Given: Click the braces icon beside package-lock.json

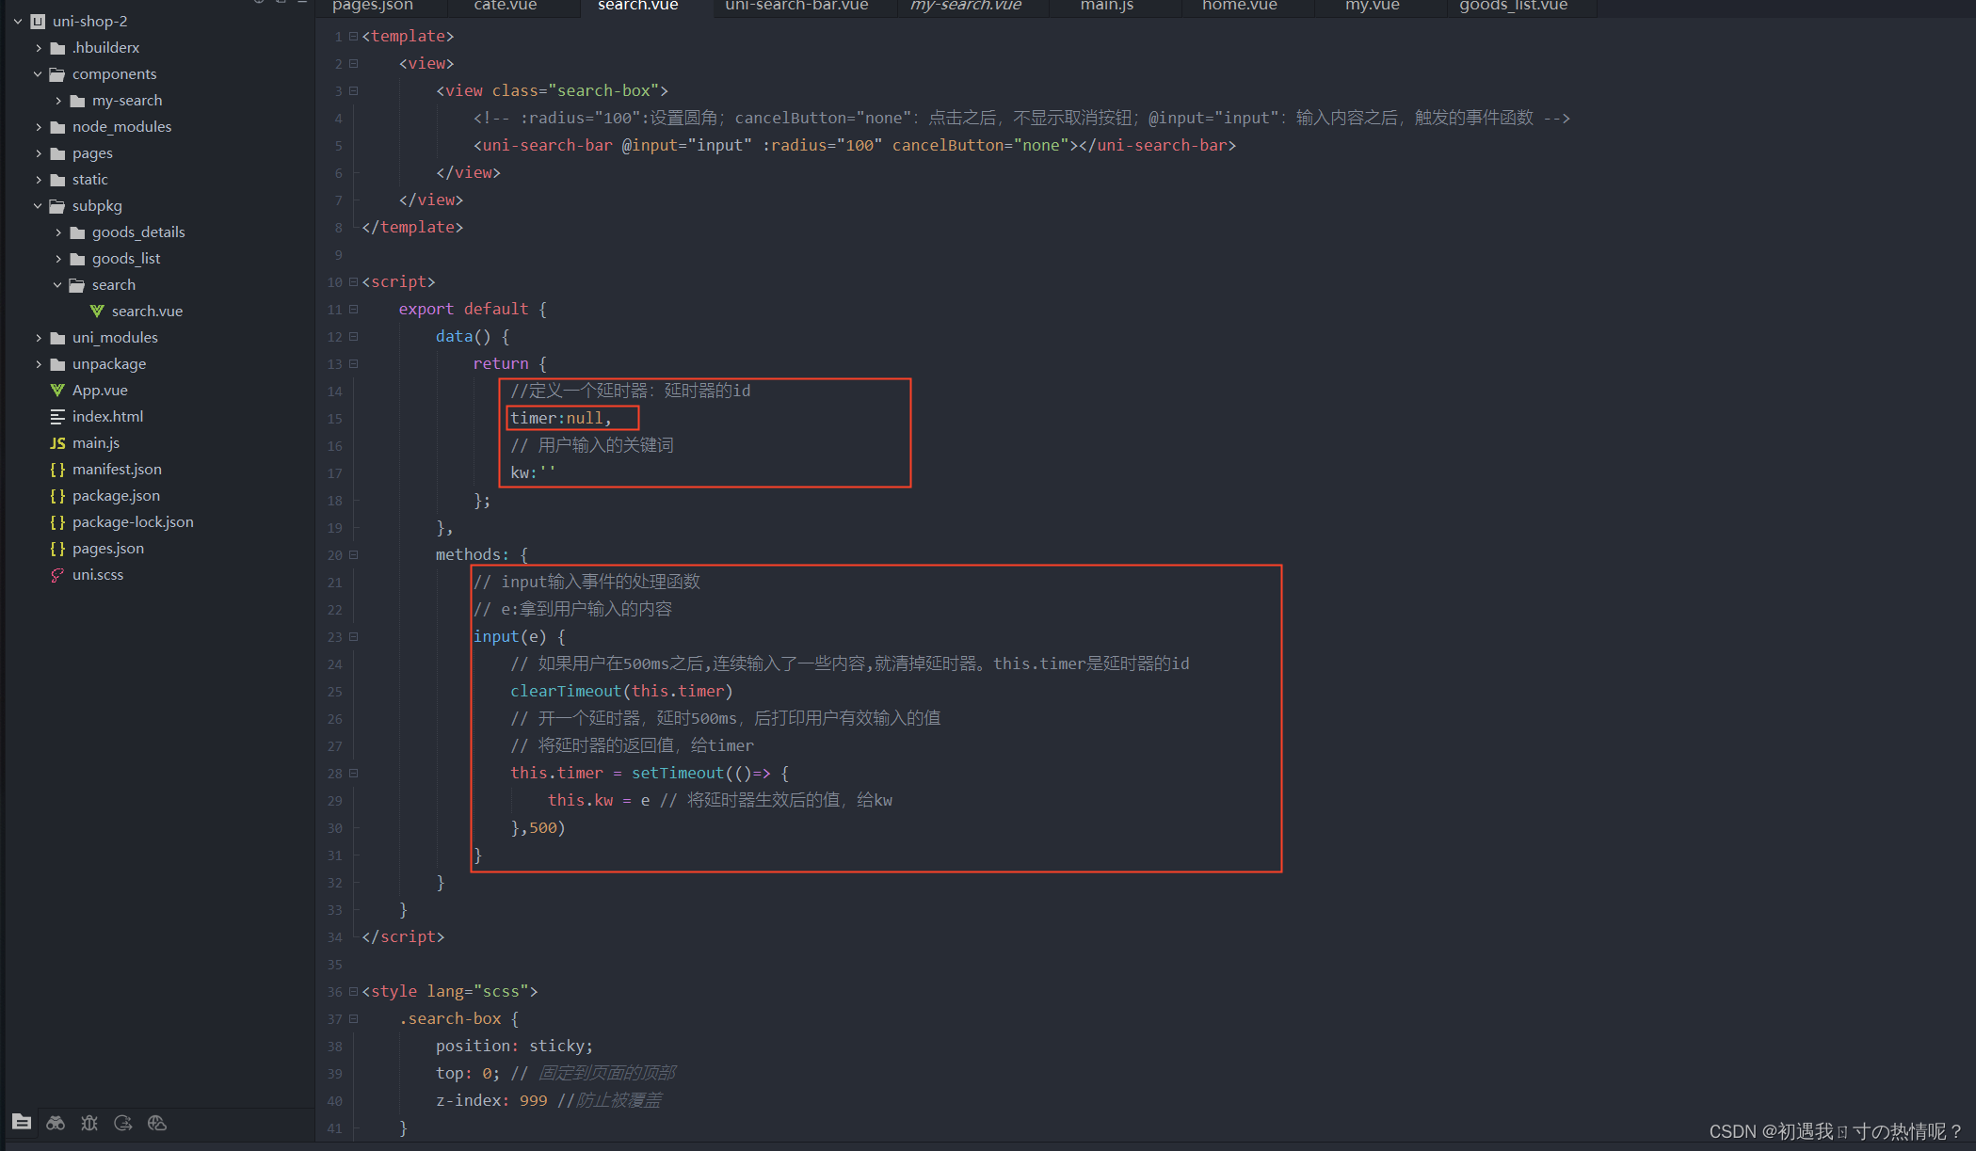Looking at the screenshot, I should tap(57, 521).
